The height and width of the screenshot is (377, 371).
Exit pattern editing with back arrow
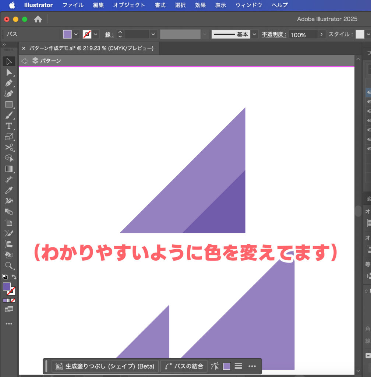pyautogui.click(x=25, y=61)
